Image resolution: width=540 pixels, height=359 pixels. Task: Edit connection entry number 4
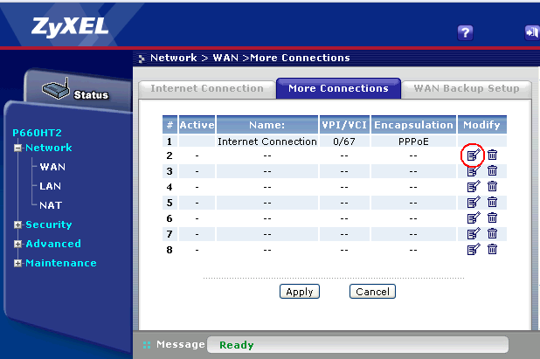473,187
